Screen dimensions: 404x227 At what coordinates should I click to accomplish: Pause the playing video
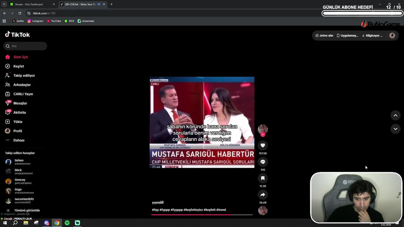click(x=202, y=122)
